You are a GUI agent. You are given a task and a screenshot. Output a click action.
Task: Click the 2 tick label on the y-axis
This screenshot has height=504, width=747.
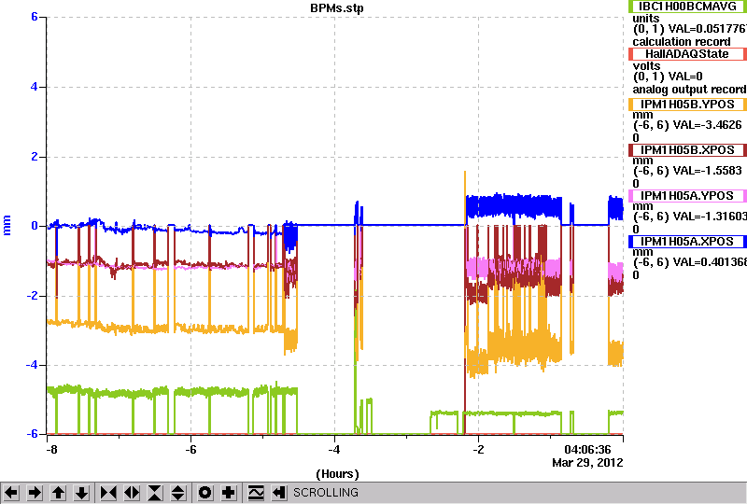(35, 157)
